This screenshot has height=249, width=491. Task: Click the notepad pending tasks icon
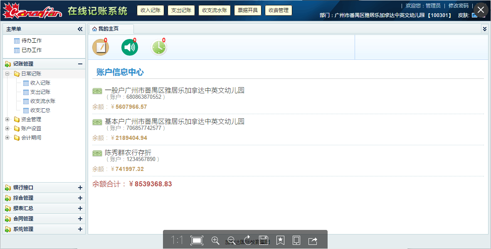[100, 47]
